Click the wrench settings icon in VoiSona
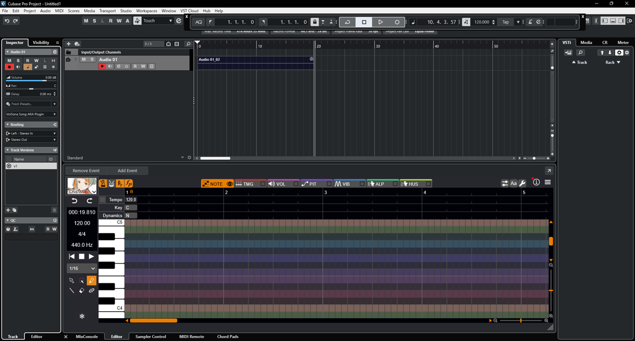Viewport: 635px width, 341px height. pos(522,183)
